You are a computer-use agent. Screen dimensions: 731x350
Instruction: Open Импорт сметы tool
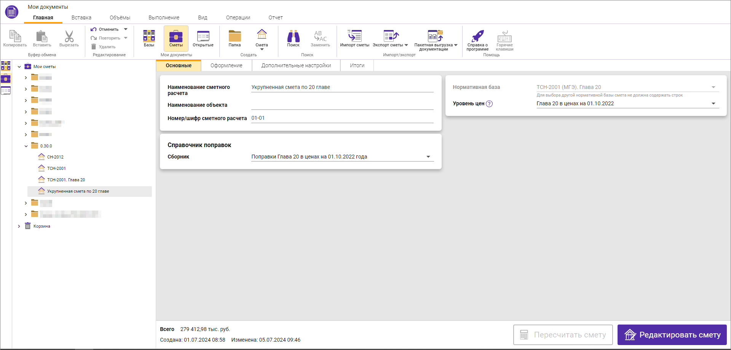coord(354,38)
